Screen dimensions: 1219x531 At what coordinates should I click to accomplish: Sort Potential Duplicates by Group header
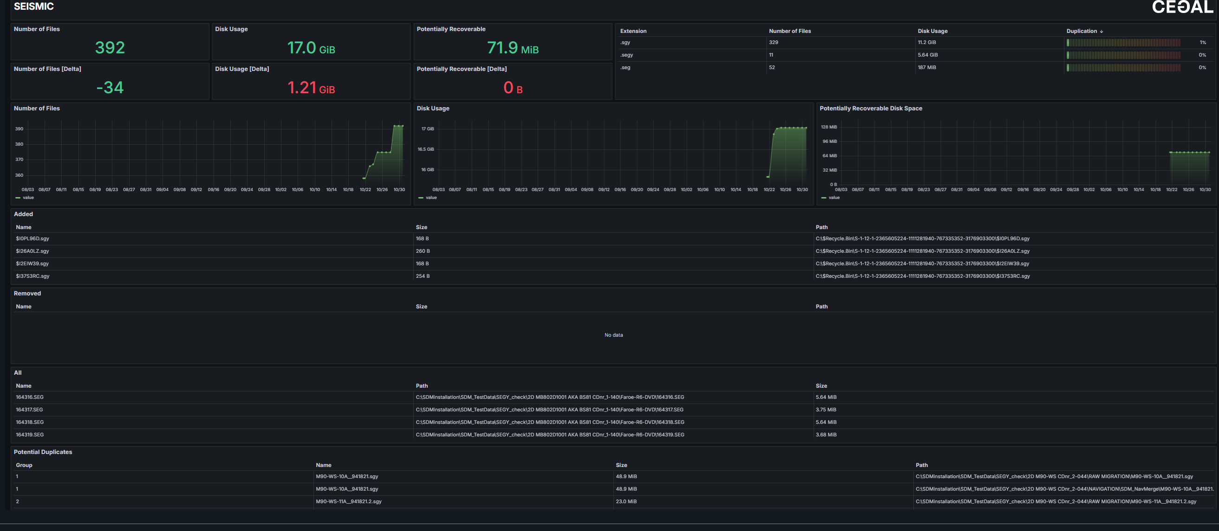pyautogui.click(x=24, y=465)
